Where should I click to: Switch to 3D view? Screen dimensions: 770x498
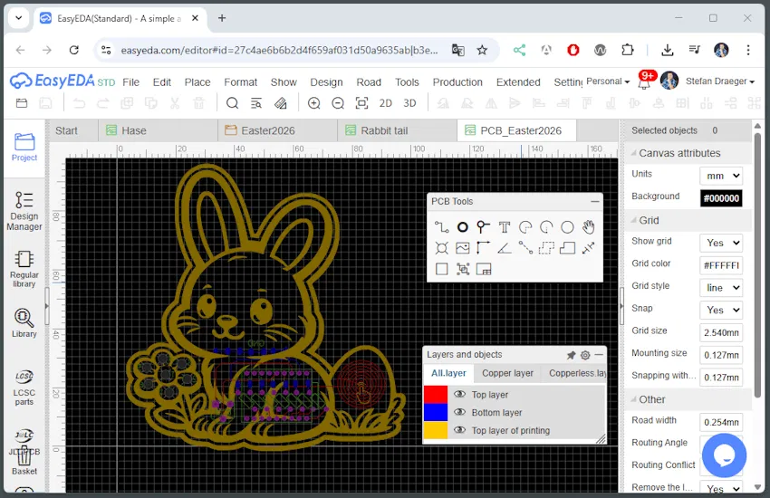click(x=409, y=103)
